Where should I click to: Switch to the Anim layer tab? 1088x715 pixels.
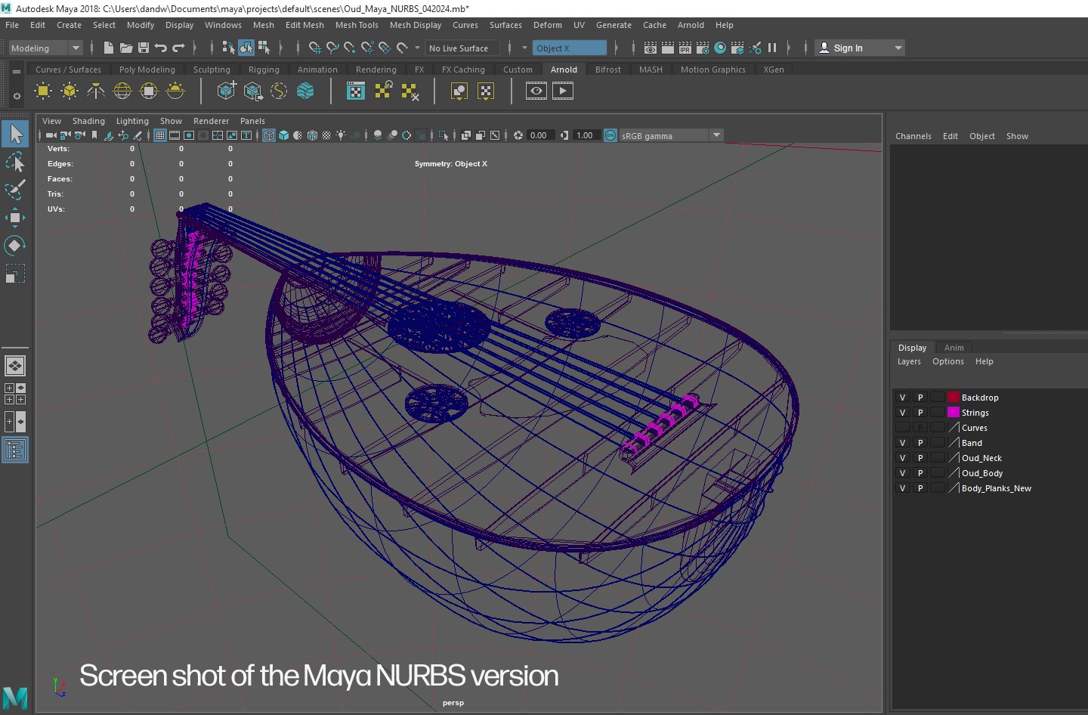954,348
